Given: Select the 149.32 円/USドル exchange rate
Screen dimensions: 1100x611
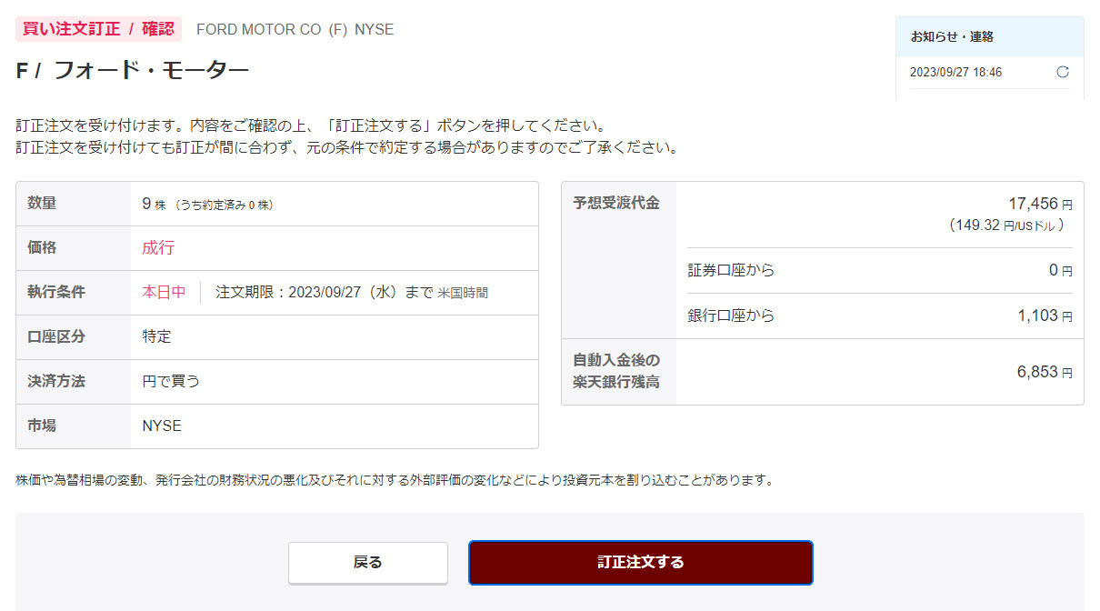Looking at the screenshot, I should click(1006, 225).
